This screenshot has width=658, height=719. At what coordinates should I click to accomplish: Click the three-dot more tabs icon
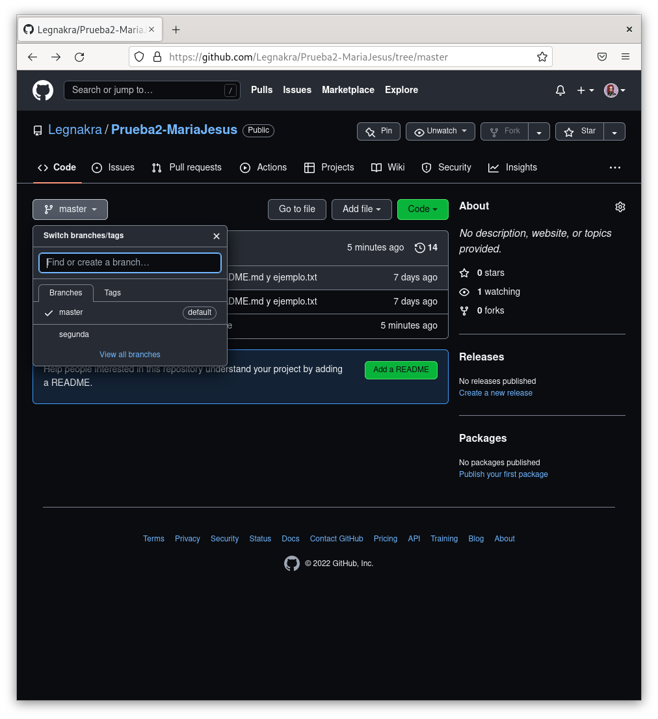(x=614, y=168)
